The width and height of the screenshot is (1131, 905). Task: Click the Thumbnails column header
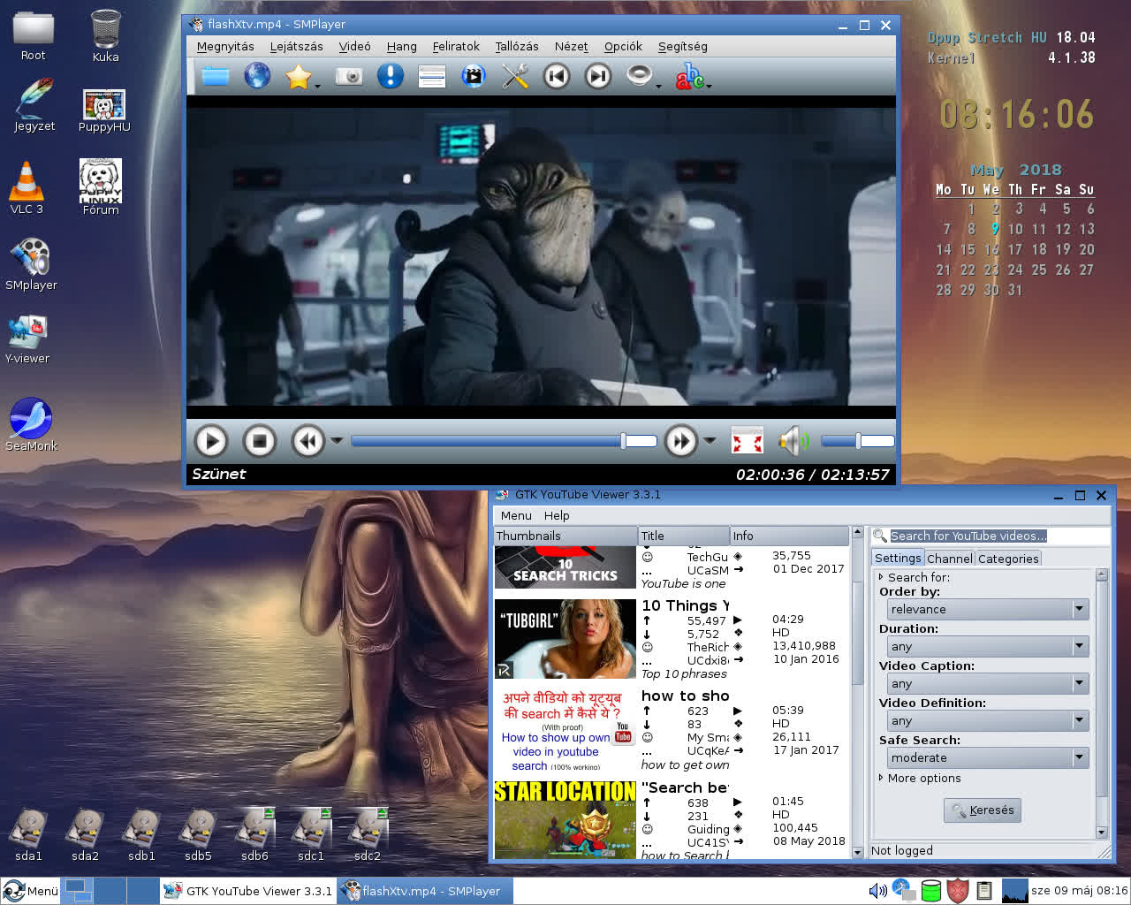[x=565, y=536]
